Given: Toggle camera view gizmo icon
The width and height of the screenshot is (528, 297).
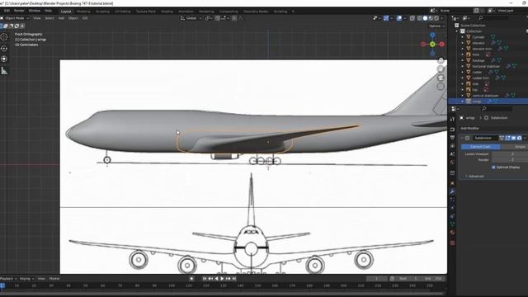Looking at the screenshot, I should click(441, 78).
